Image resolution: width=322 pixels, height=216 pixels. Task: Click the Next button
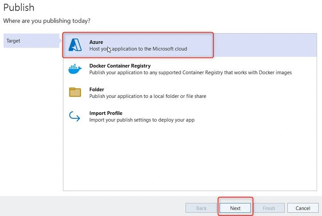tap(235, 208)
